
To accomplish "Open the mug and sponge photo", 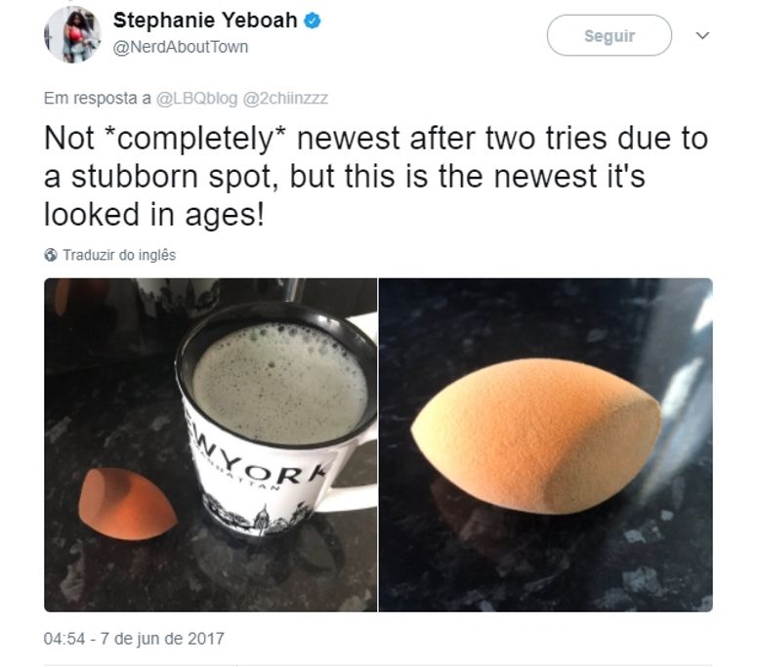I will [210, 445].
